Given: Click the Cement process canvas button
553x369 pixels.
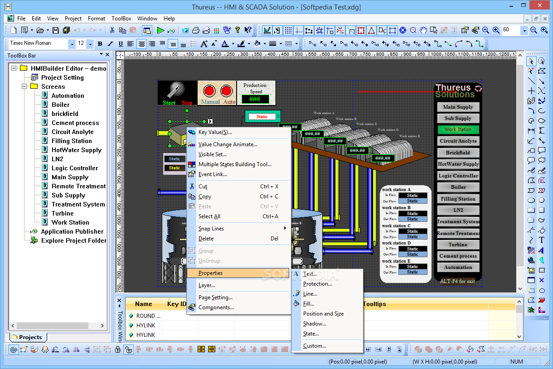Looking at the screenshot, I should tap(458, 256).
